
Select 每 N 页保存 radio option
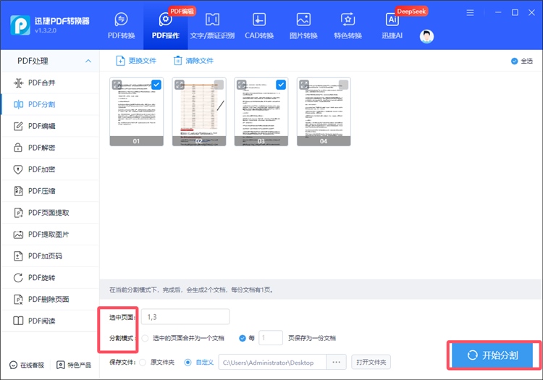click(x=243, y=338)
